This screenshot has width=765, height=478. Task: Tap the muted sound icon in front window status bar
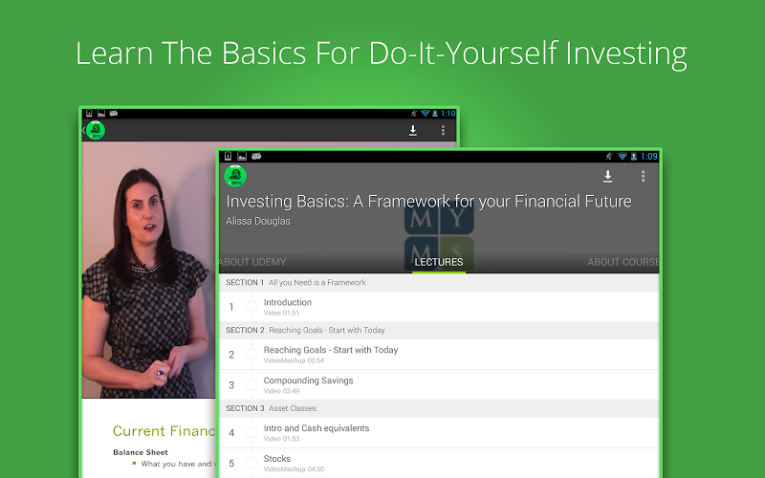pyautogui.click(x=609, y=156)
